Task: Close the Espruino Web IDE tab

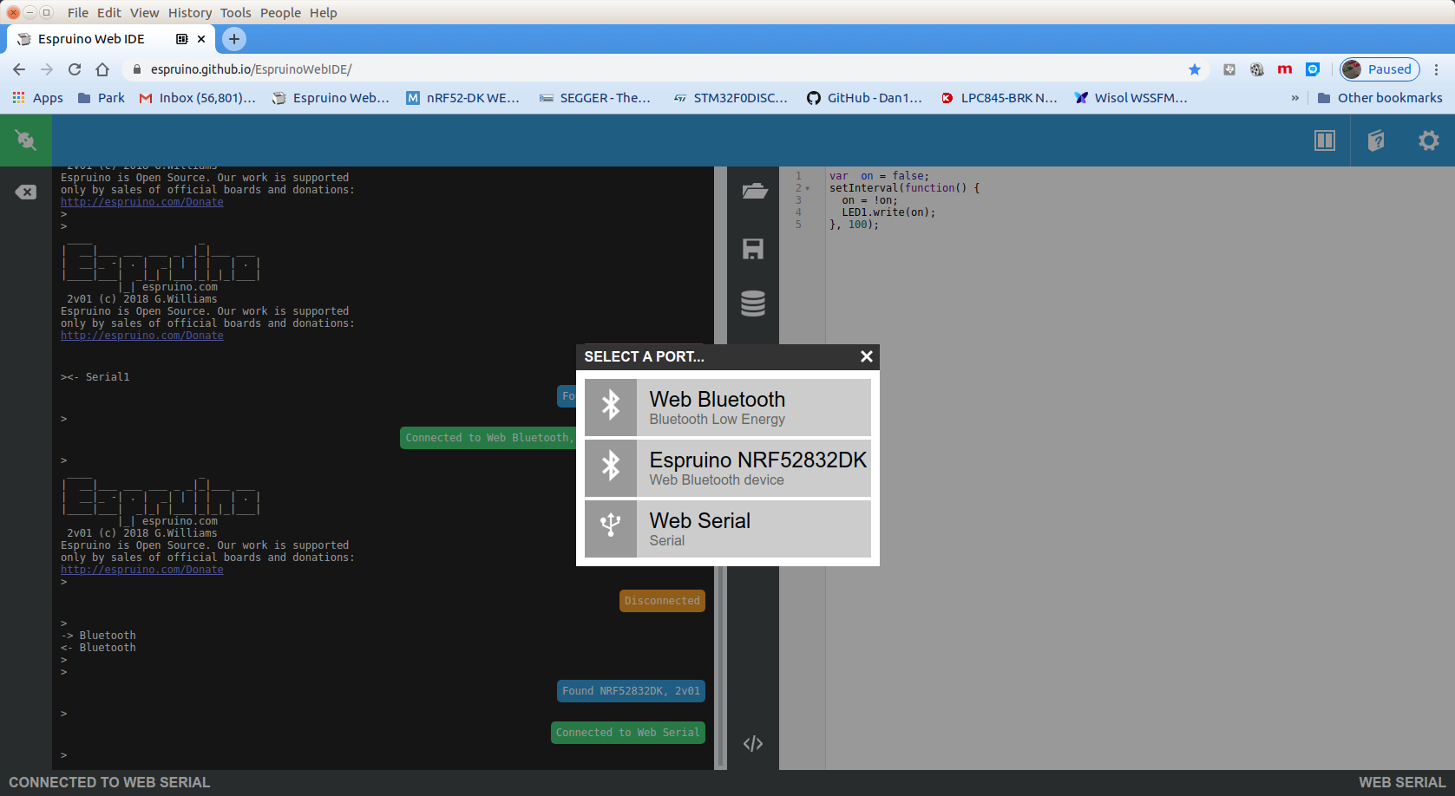Action: [x=201, y=39]
